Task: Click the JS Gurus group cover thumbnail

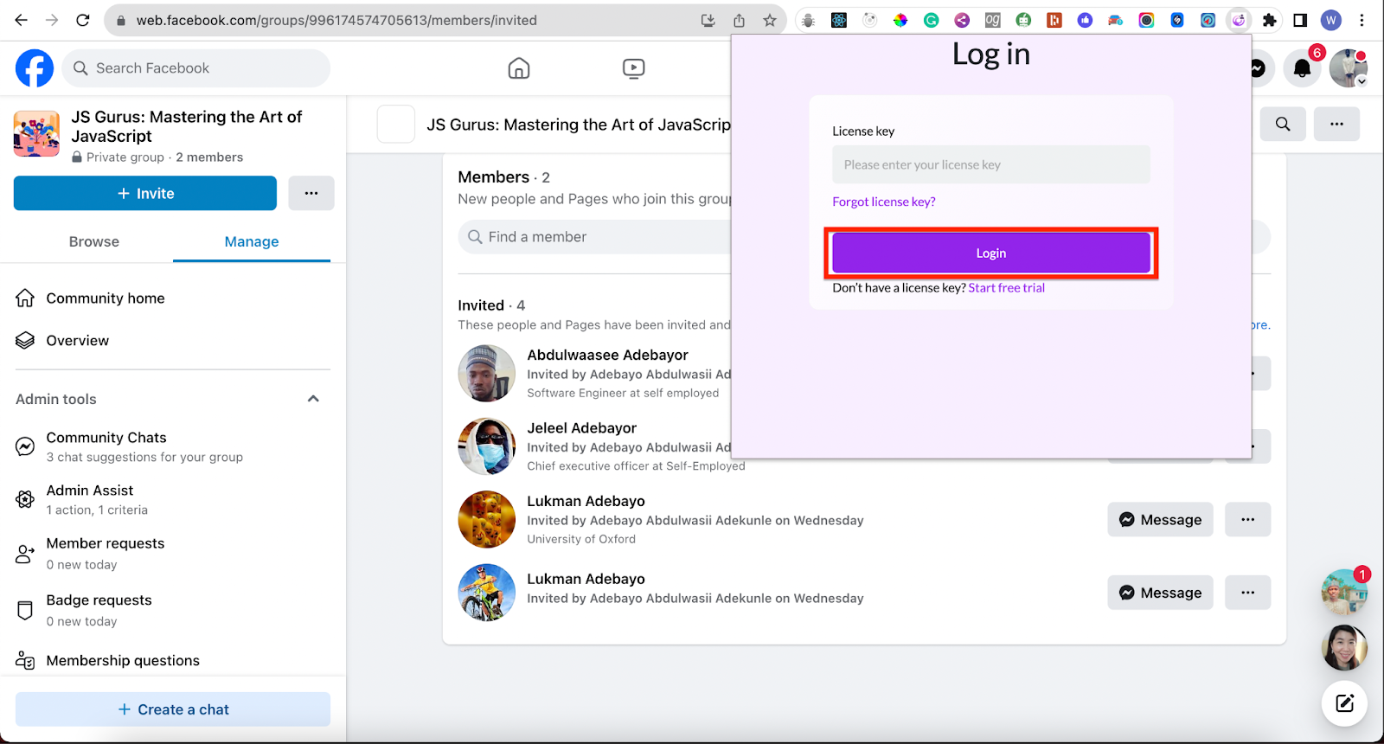Action: (36, 133)
